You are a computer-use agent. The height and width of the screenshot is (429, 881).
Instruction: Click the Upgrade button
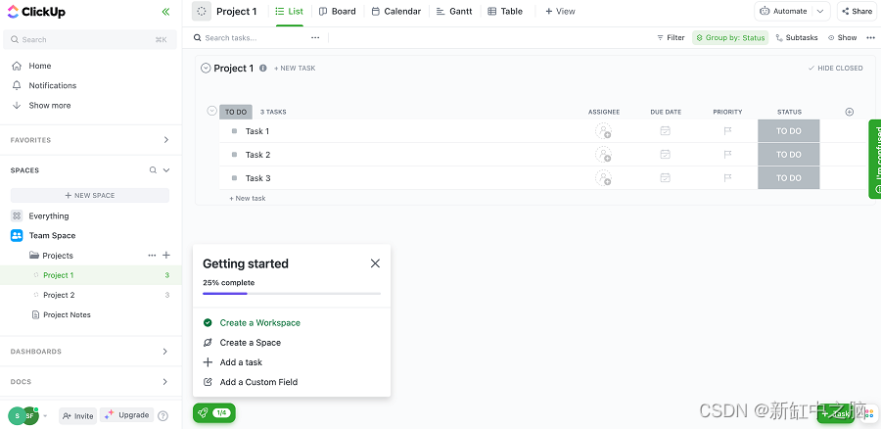click(127, 415)
